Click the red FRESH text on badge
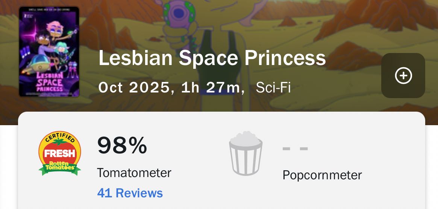The height and width of the screenshot is (209, 438). 60,153
